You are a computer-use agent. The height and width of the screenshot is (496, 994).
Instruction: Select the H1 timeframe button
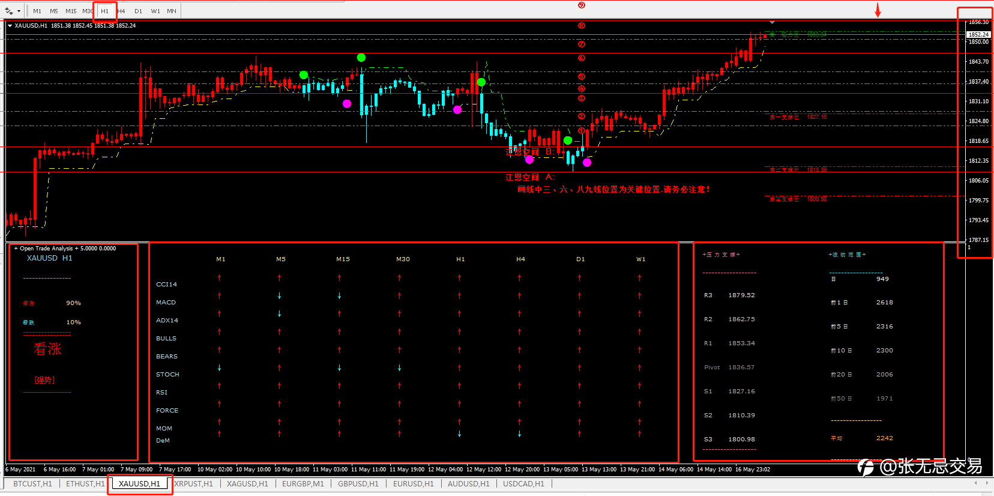tap(105, 11)
